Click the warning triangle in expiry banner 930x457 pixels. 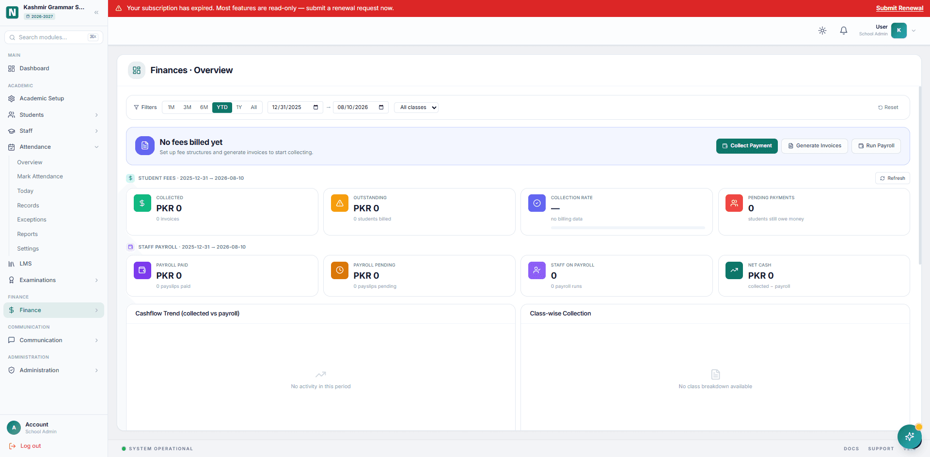118,8
